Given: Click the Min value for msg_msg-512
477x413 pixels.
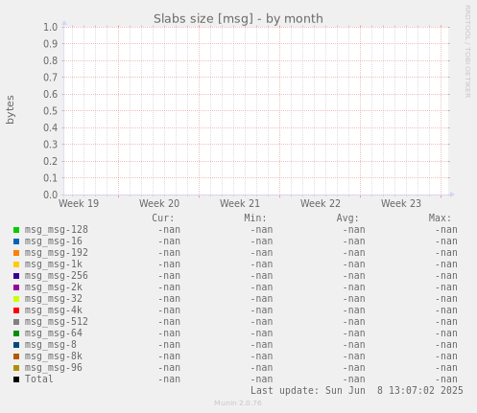Looking at the screenshot, I should 262,322.
